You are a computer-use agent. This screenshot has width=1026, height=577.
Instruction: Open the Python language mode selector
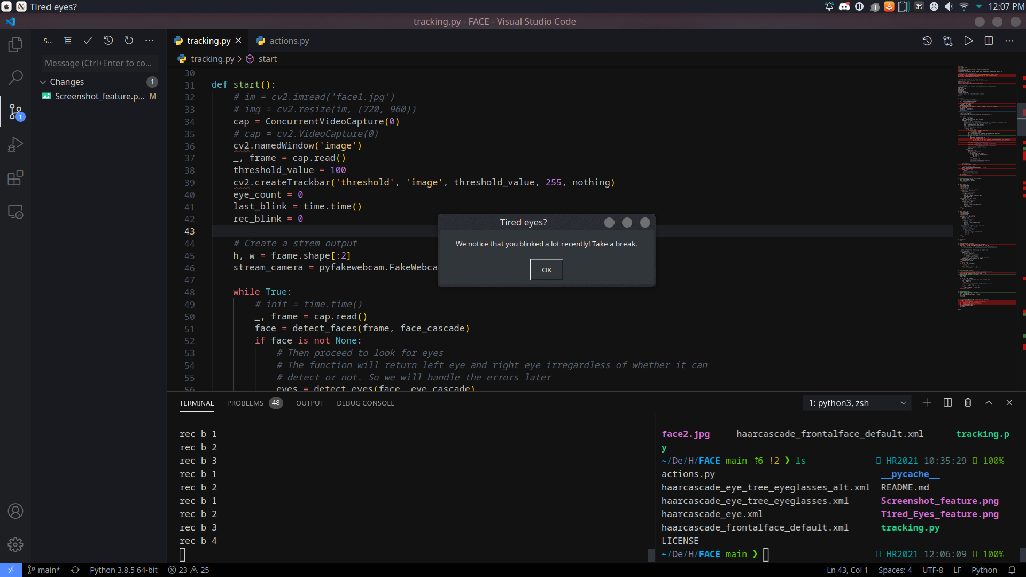[984, 570]
